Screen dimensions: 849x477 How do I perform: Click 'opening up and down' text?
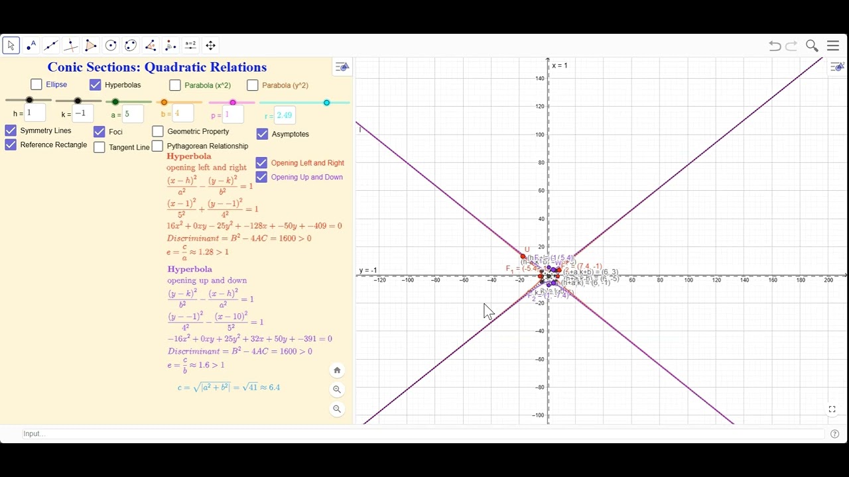tap(207, 280)
